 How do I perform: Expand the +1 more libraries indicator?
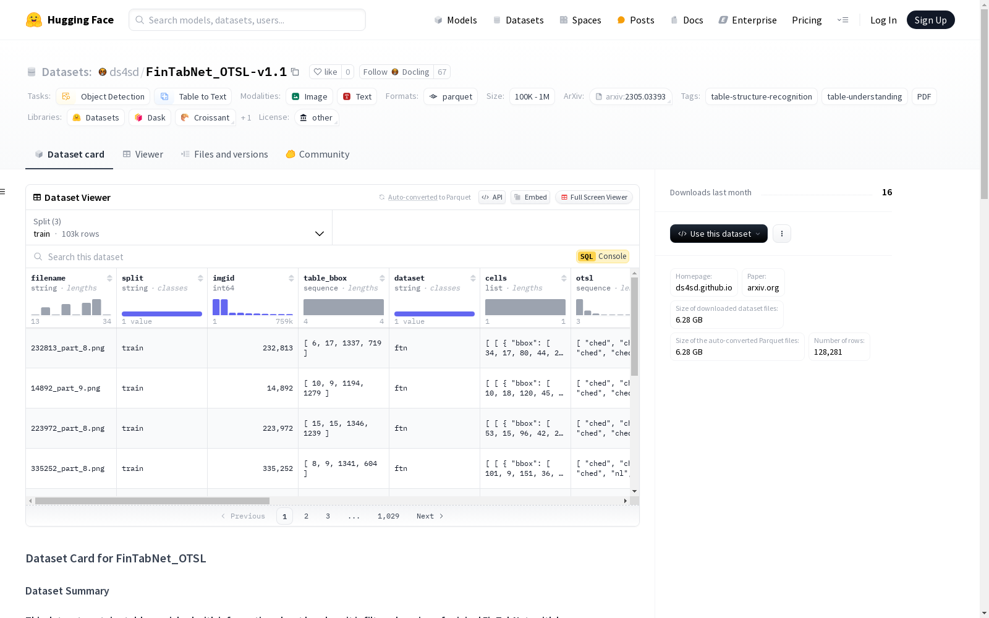point(246,118)
